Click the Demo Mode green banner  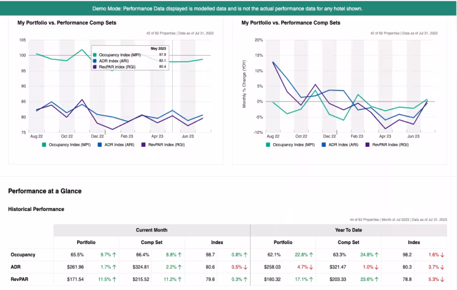(228, 8)
